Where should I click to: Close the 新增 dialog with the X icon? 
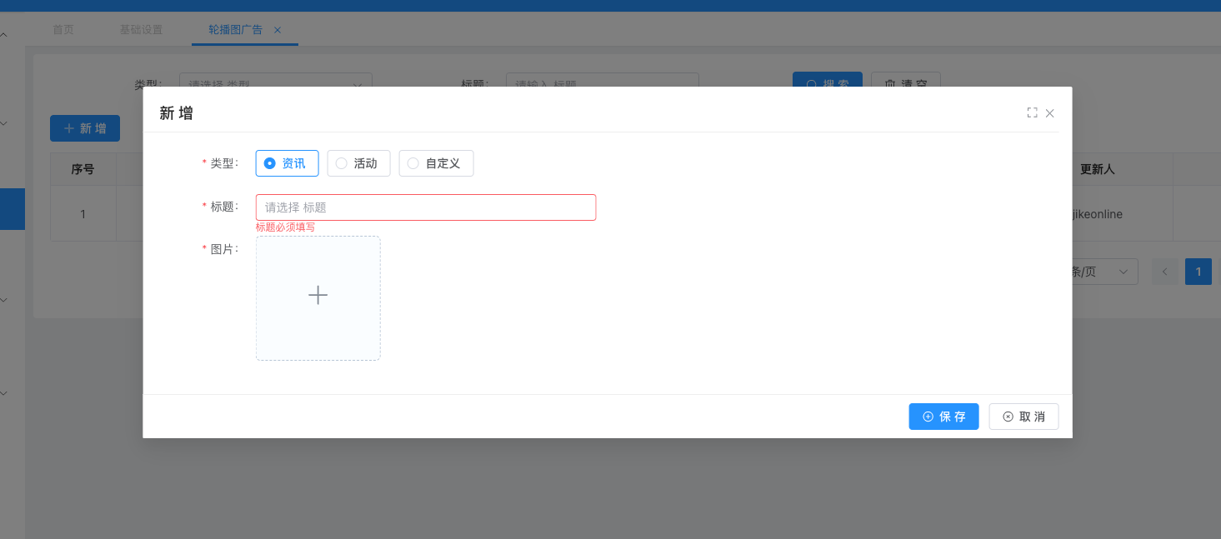coord(1050,113)
